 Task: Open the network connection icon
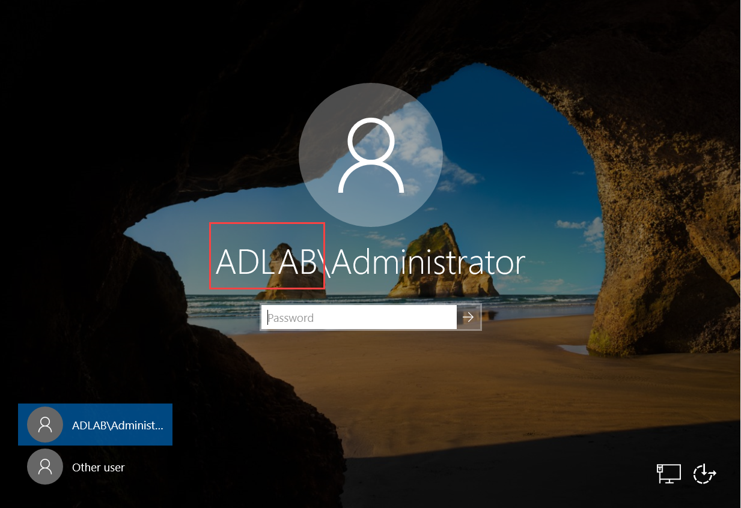(x=669, y=474)
